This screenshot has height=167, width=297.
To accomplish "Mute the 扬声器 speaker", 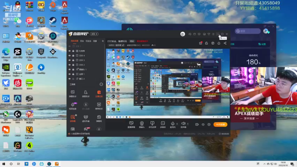I will tap(183, 125).
